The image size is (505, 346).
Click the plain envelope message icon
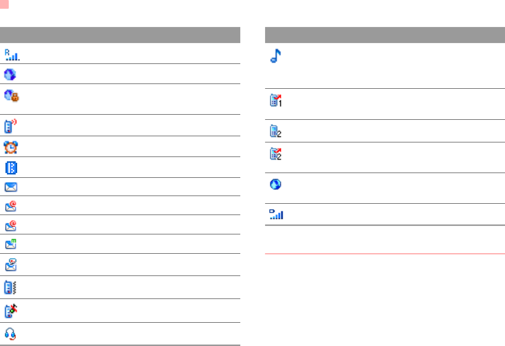11,187
